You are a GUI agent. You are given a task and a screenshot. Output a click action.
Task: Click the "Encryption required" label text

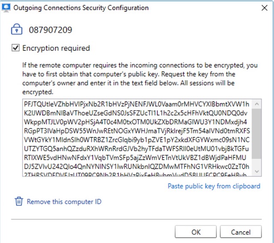click(x=56, y=48)
